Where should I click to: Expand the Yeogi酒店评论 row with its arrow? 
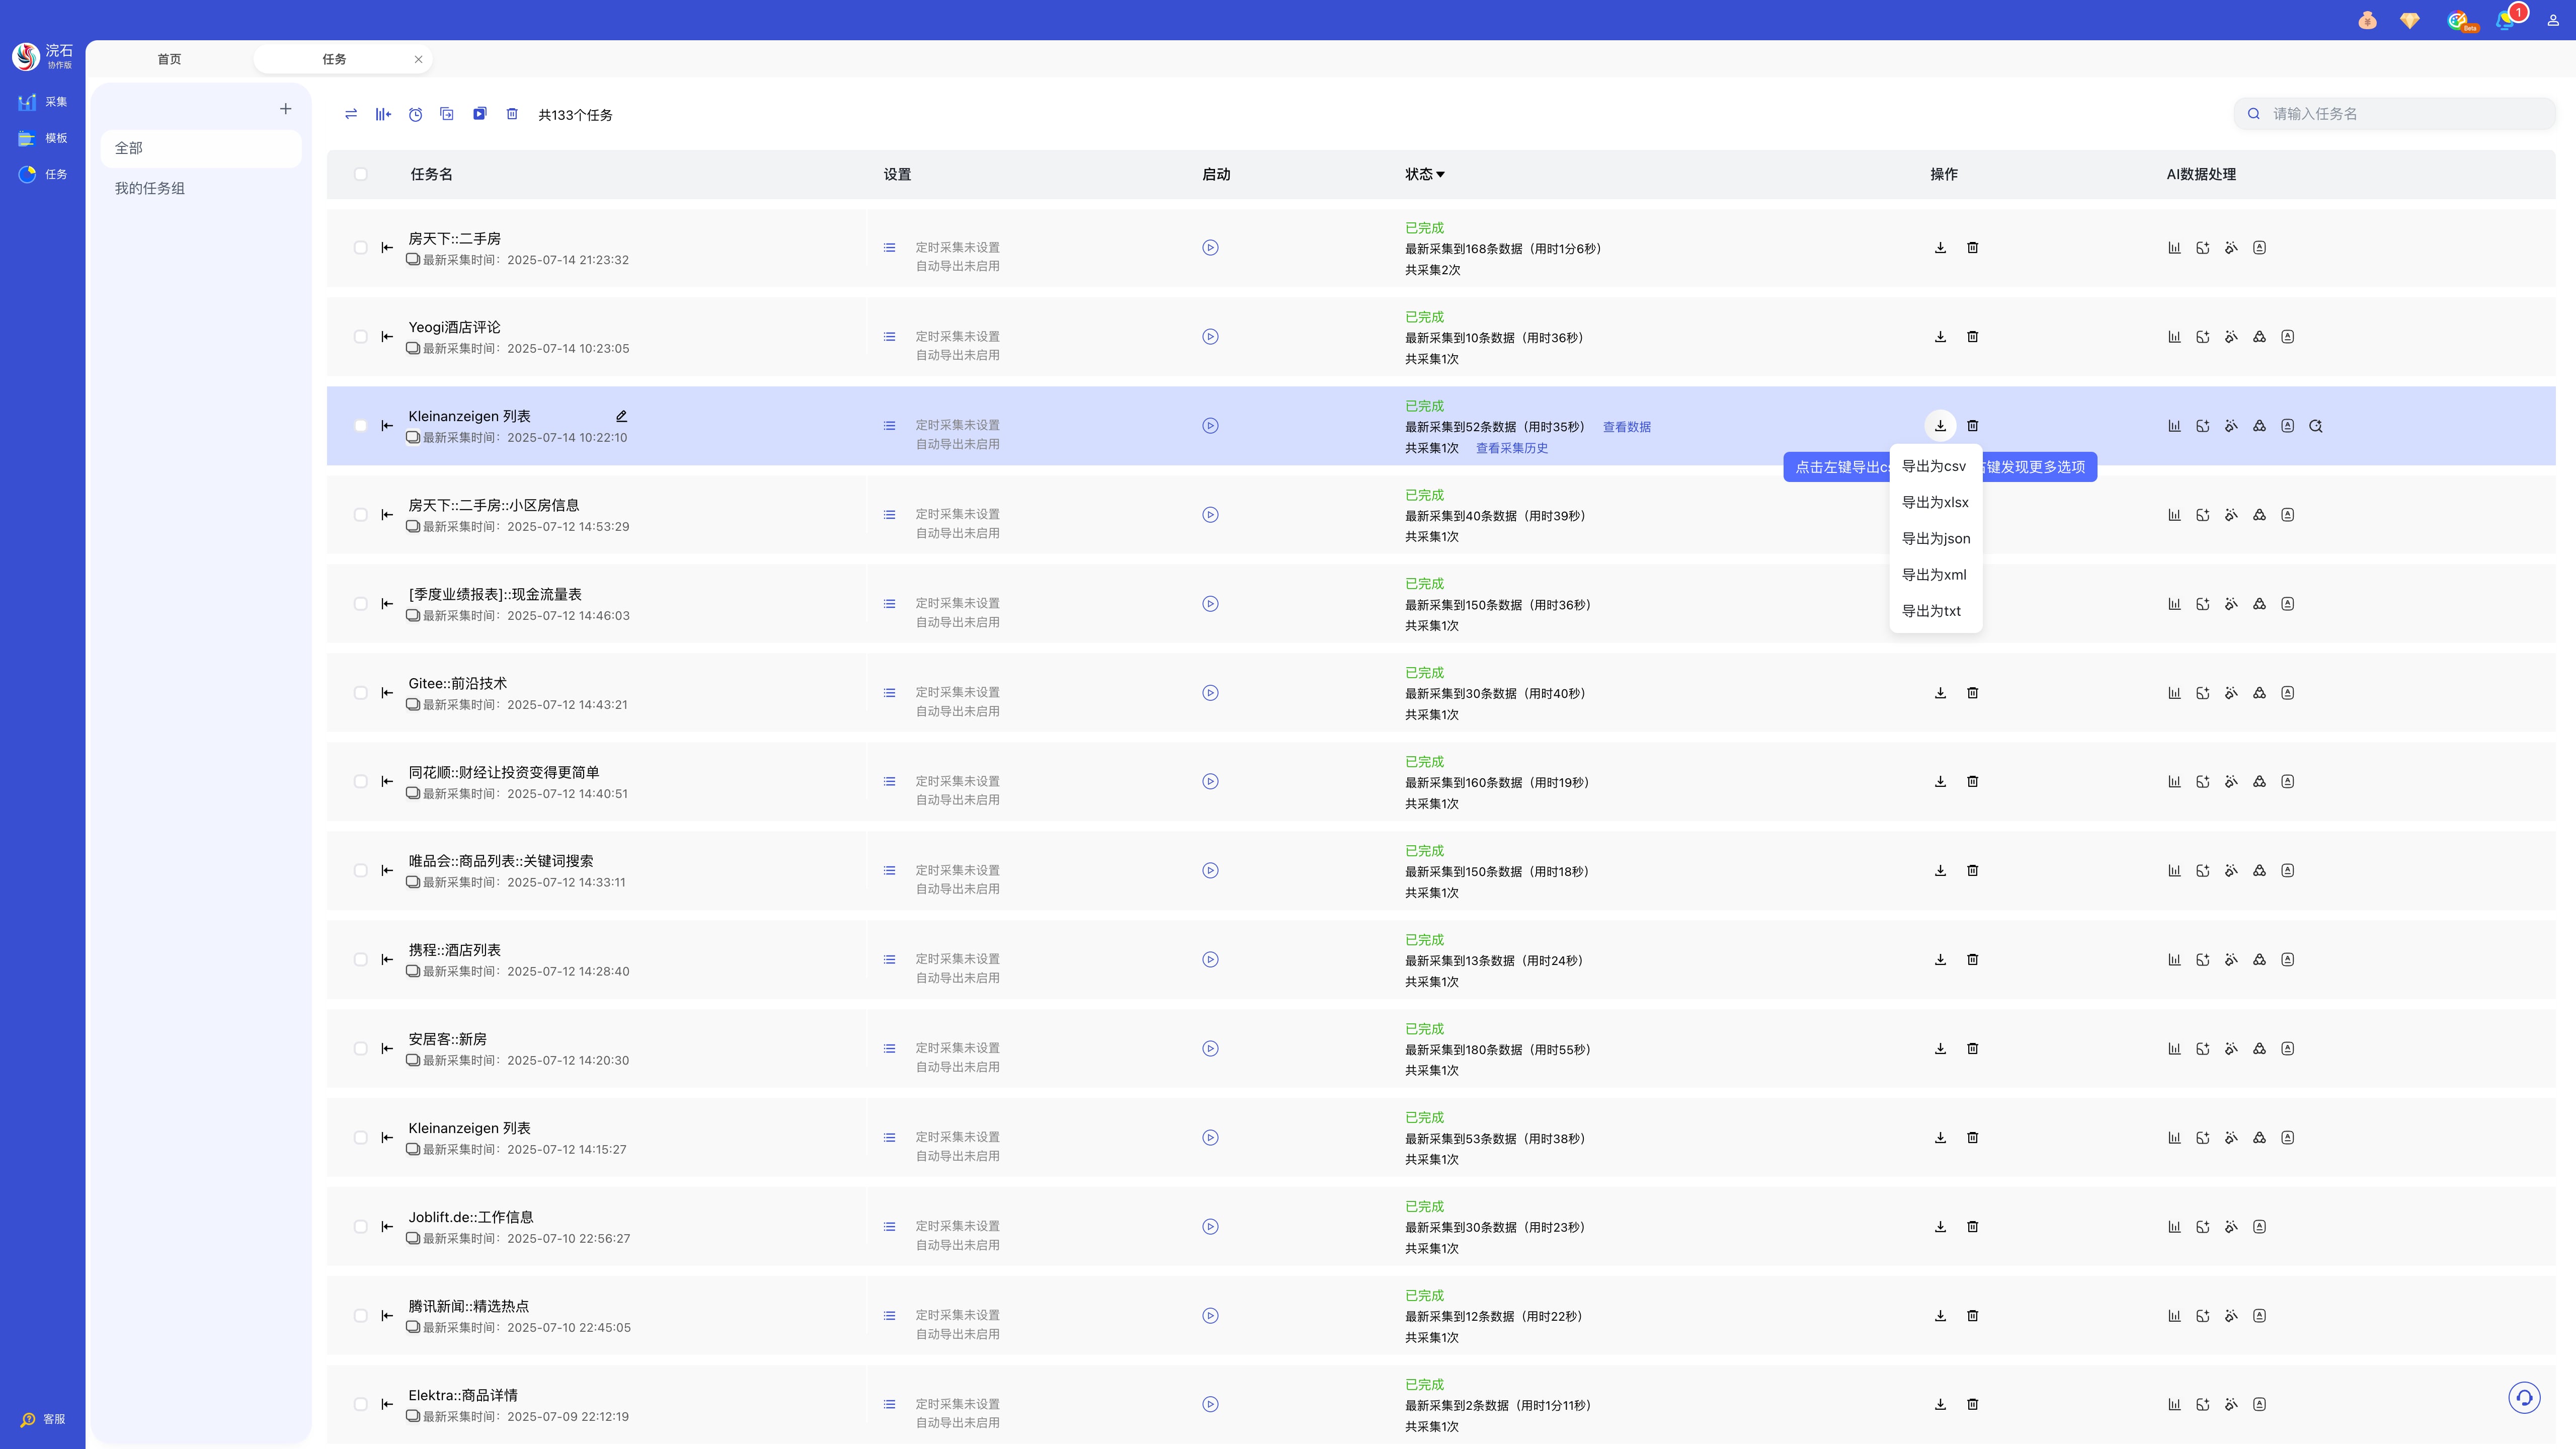[387, 337]
